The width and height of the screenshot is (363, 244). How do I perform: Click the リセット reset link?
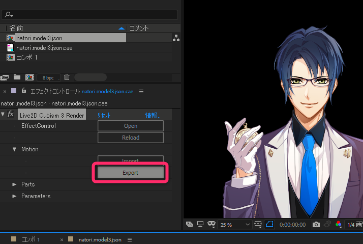point(104,115)
